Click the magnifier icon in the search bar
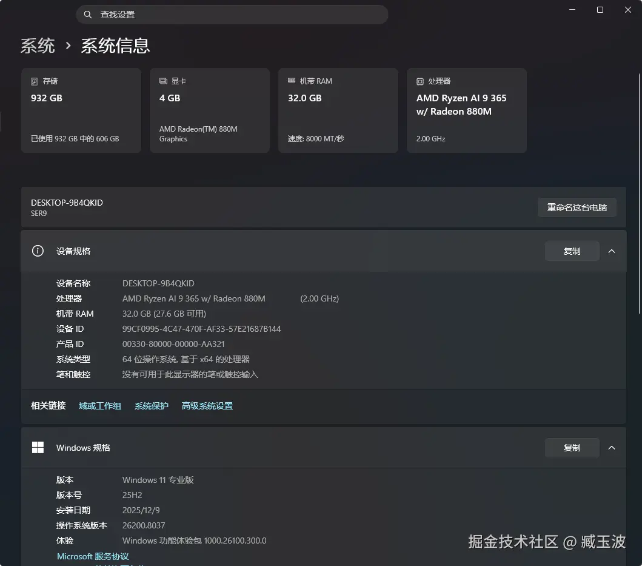This screenshot has height=566, width=642. [88, 14]
